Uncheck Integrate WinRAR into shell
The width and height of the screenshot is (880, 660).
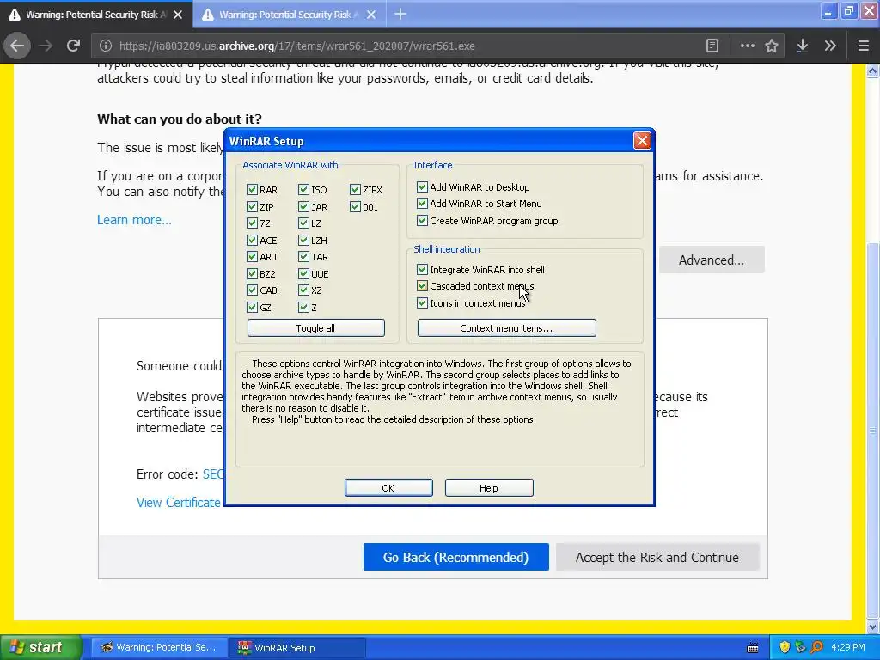tap(422, 269)
